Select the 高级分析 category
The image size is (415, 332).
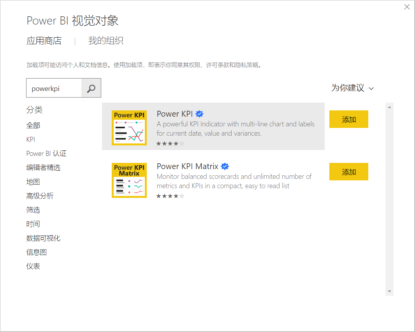(x=40, y=196)
